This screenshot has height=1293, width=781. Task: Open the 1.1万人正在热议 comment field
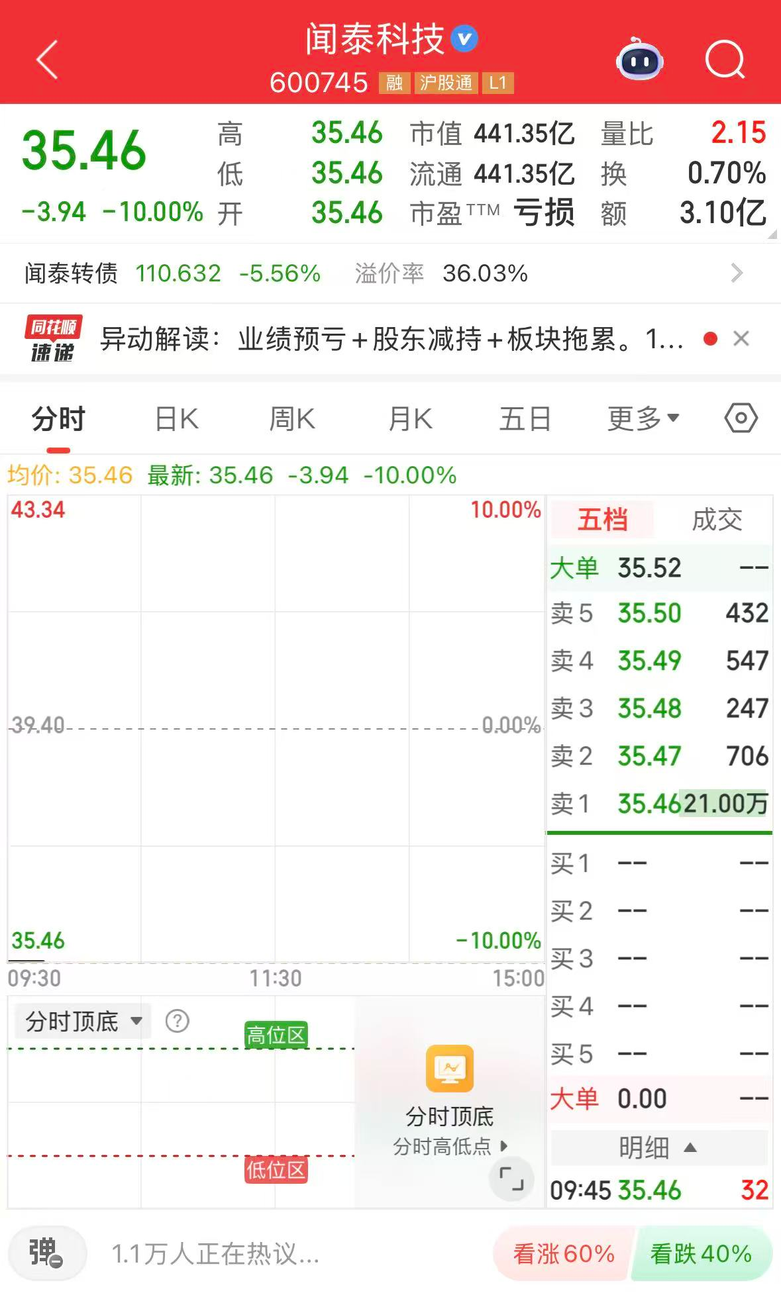(215, 1253)
